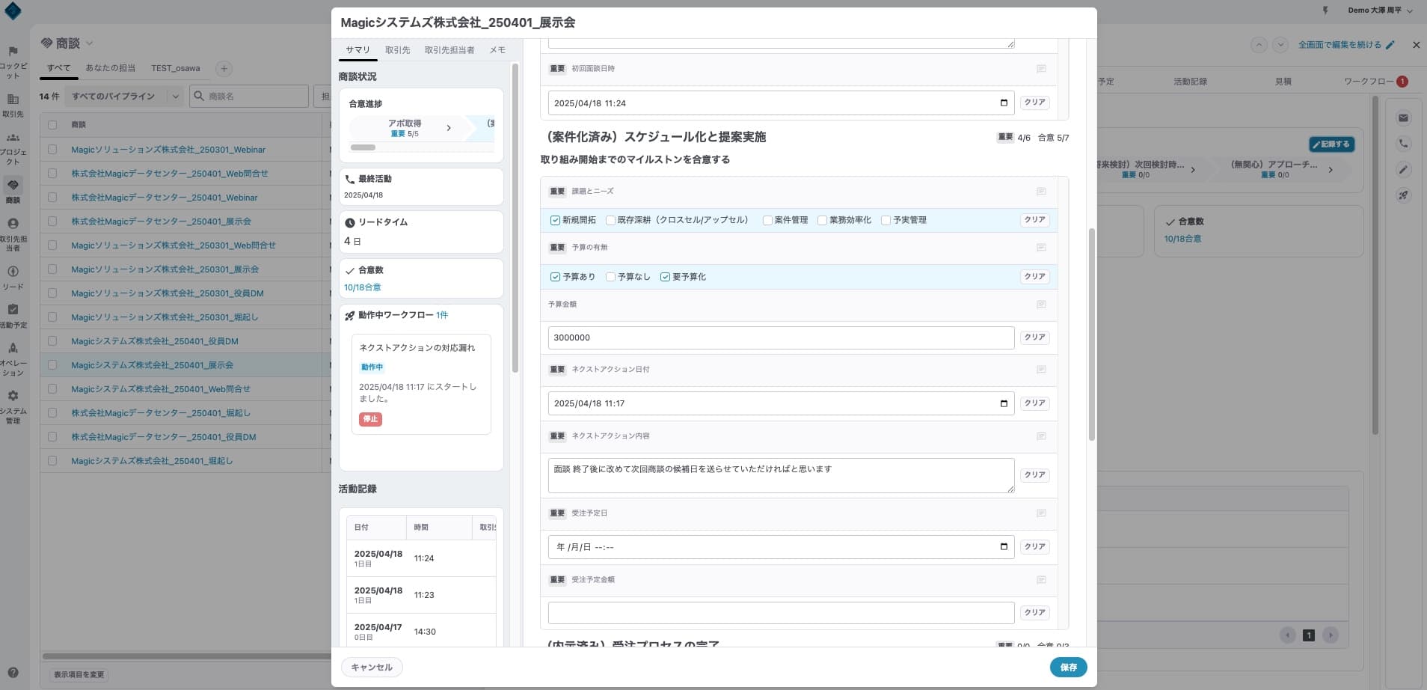Click 全画面で編集を続ける link

point(1346,45)
